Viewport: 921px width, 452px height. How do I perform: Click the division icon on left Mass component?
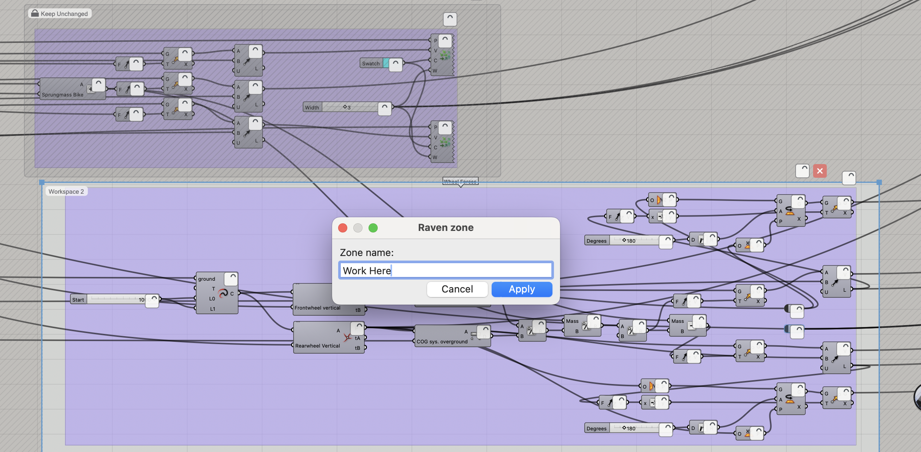(x=586, y=326)
